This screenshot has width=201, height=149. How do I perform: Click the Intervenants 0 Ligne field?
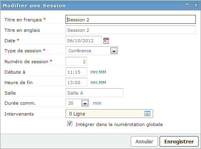[109, 114]
